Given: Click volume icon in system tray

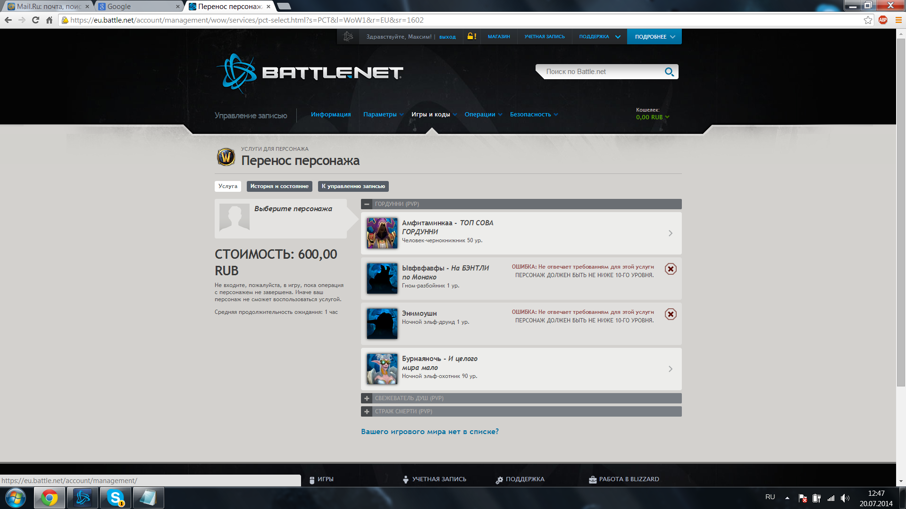Looking at the screenshot, I should coord(845,498).
